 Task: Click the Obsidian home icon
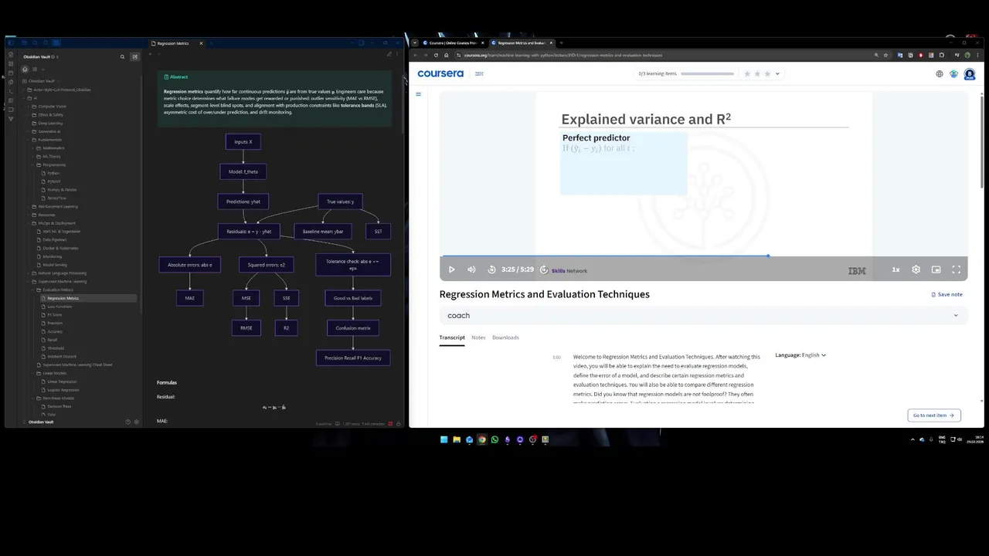[25, 69]
